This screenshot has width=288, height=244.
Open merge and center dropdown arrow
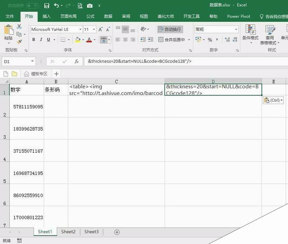189,40
